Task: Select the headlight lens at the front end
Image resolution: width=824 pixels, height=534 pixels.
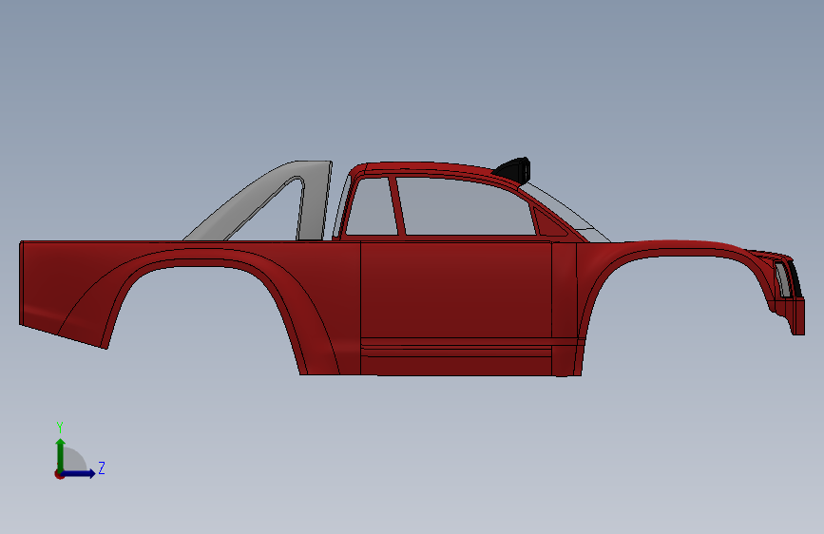Action: [782, 279]
